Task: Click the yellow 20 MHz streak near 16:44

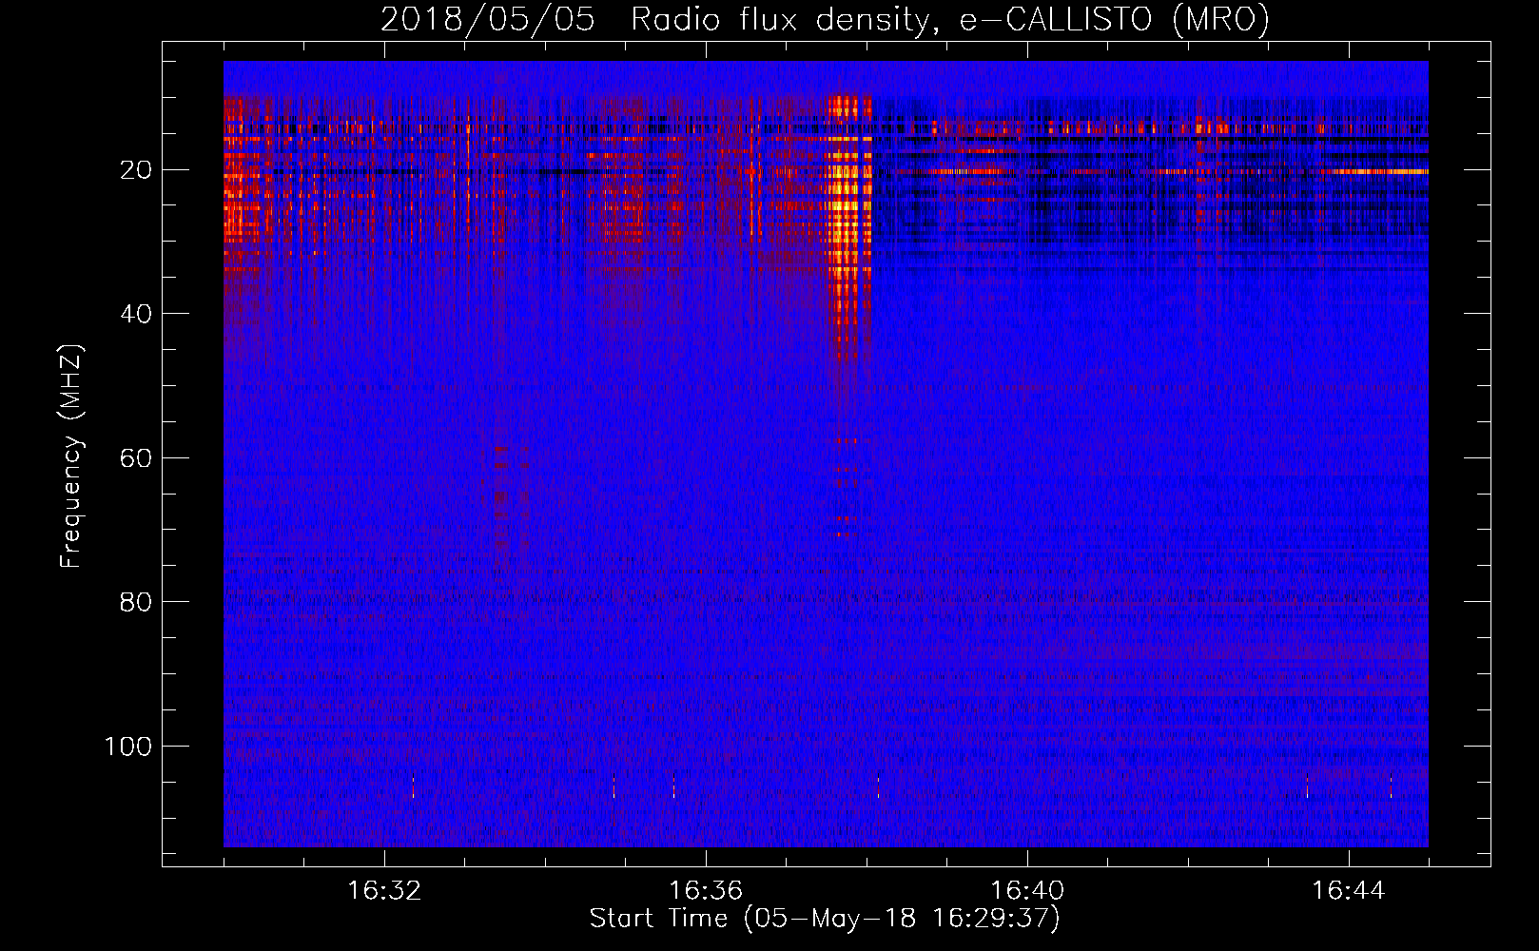Action: (x=1381, y=171)
